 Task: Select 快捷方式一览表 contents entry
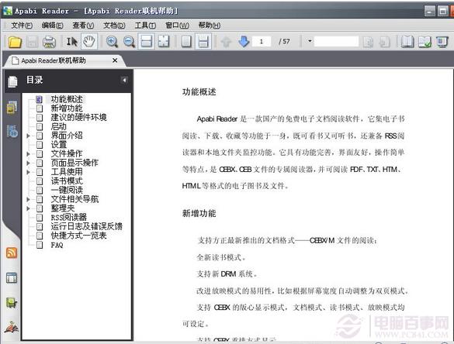[78, 236]
